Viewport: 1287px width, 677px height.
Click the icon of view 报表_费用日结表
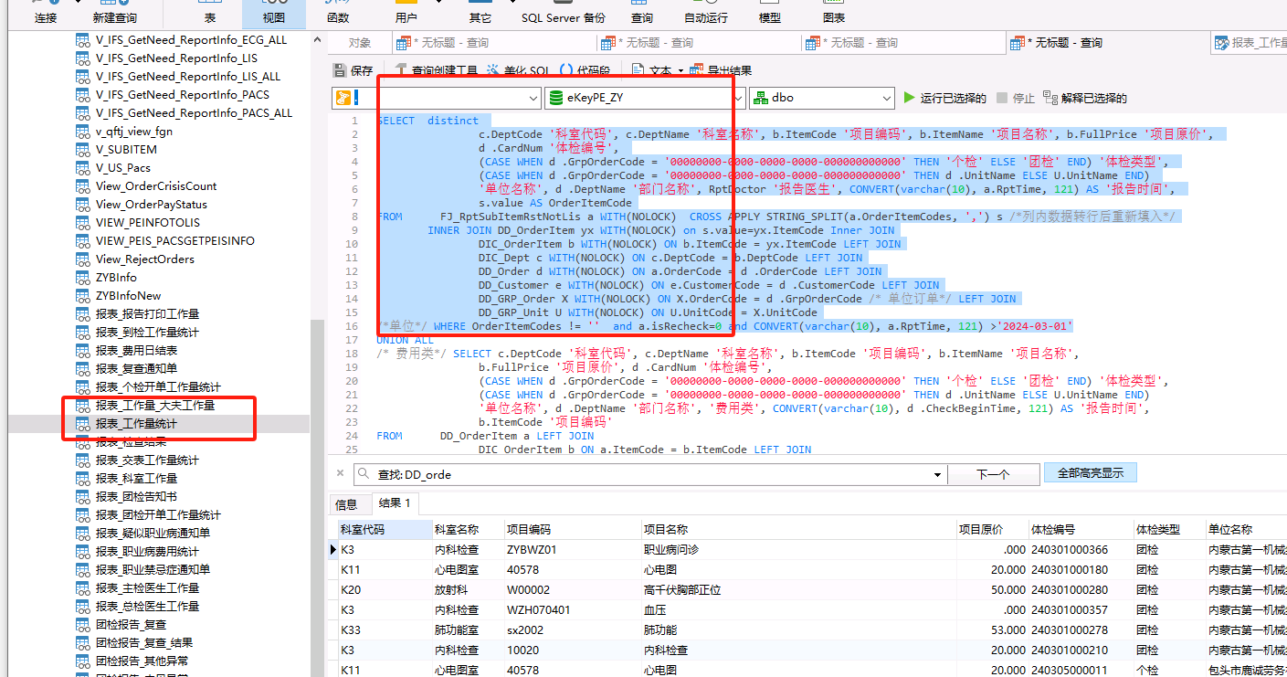[x=83, y=350]
